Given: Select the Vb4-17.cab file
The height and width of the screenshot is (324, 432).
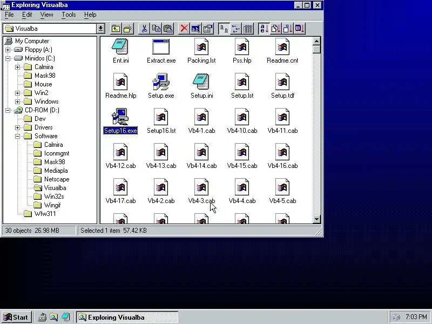Looking at the screenshot, I should 120,192.
